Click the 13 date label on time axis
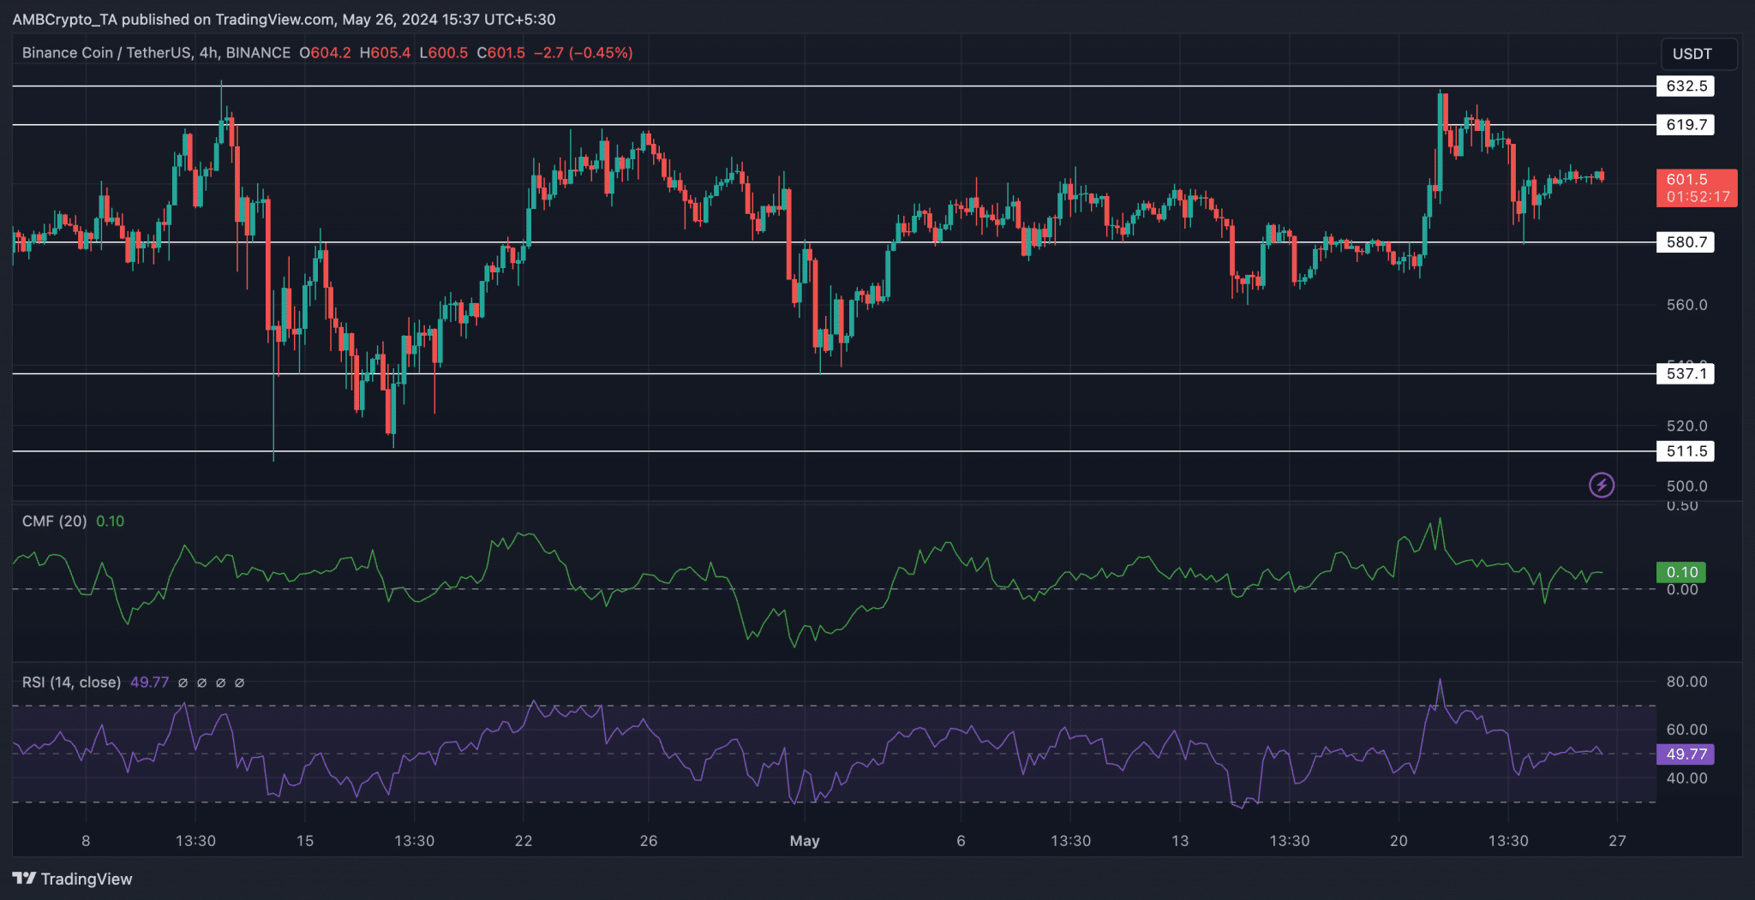The image size is (1755, 900). coord(1180,841)
